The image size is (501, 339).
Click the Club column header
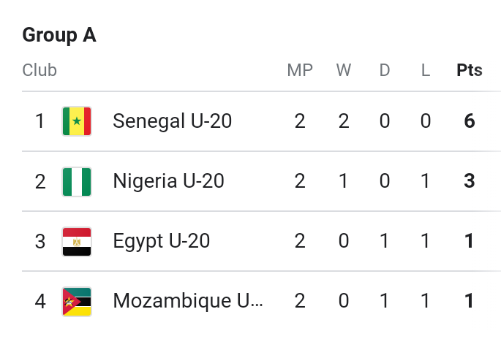click(x=39, y=70)
